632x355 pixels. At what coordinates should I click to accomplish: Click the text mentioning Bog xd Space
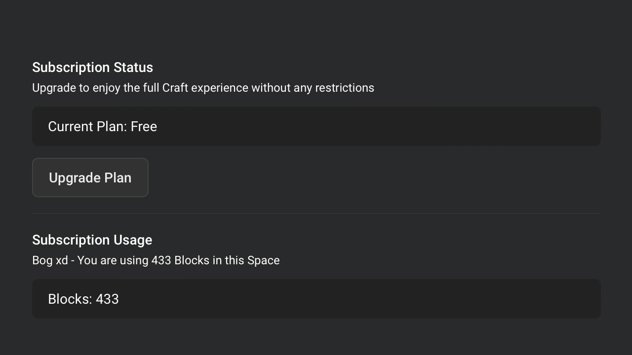pos(156,260)
